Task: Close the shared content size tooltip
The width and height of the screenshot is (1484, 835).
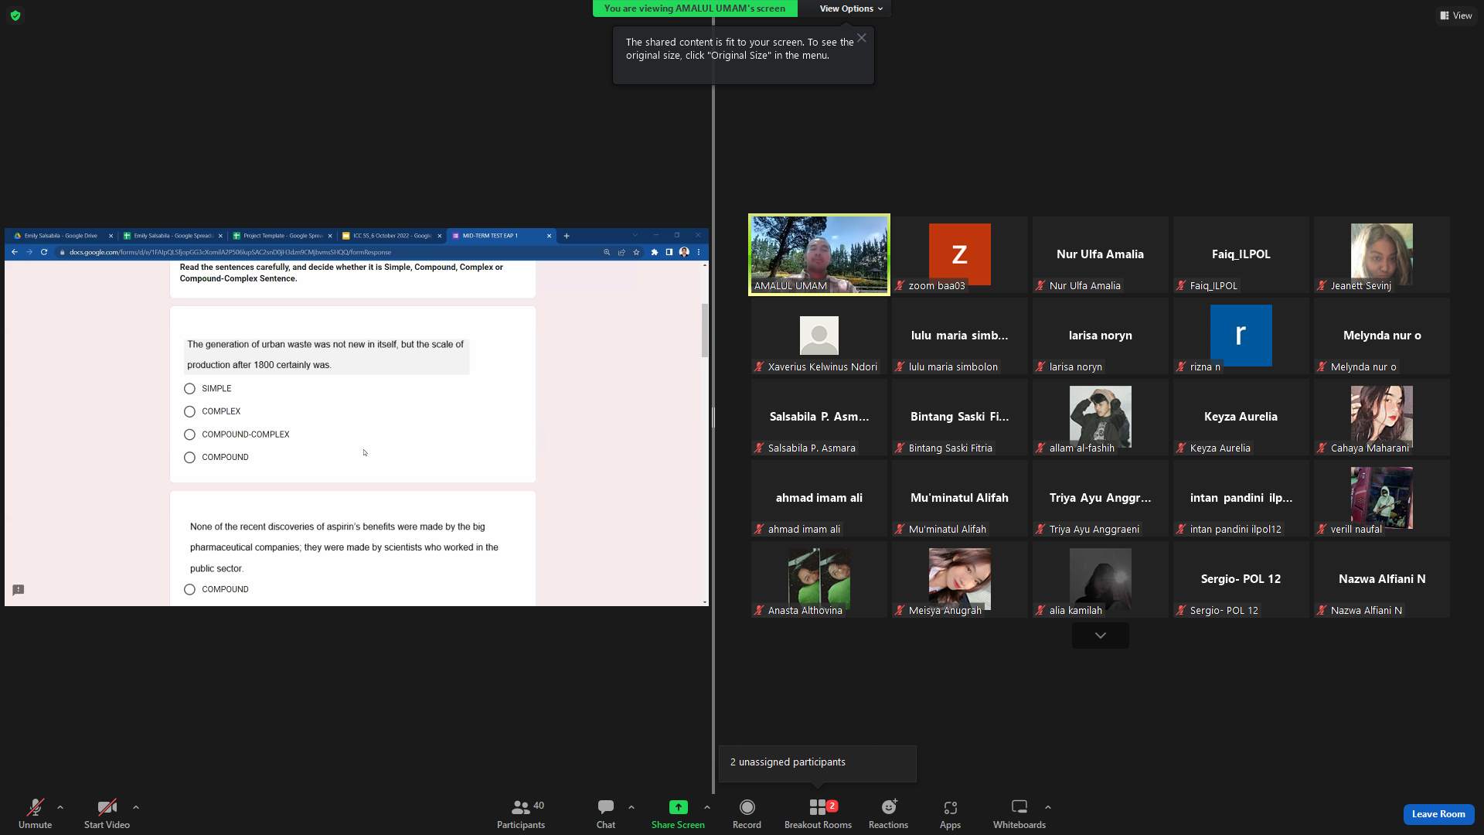Action: click(x=862, y=38)
